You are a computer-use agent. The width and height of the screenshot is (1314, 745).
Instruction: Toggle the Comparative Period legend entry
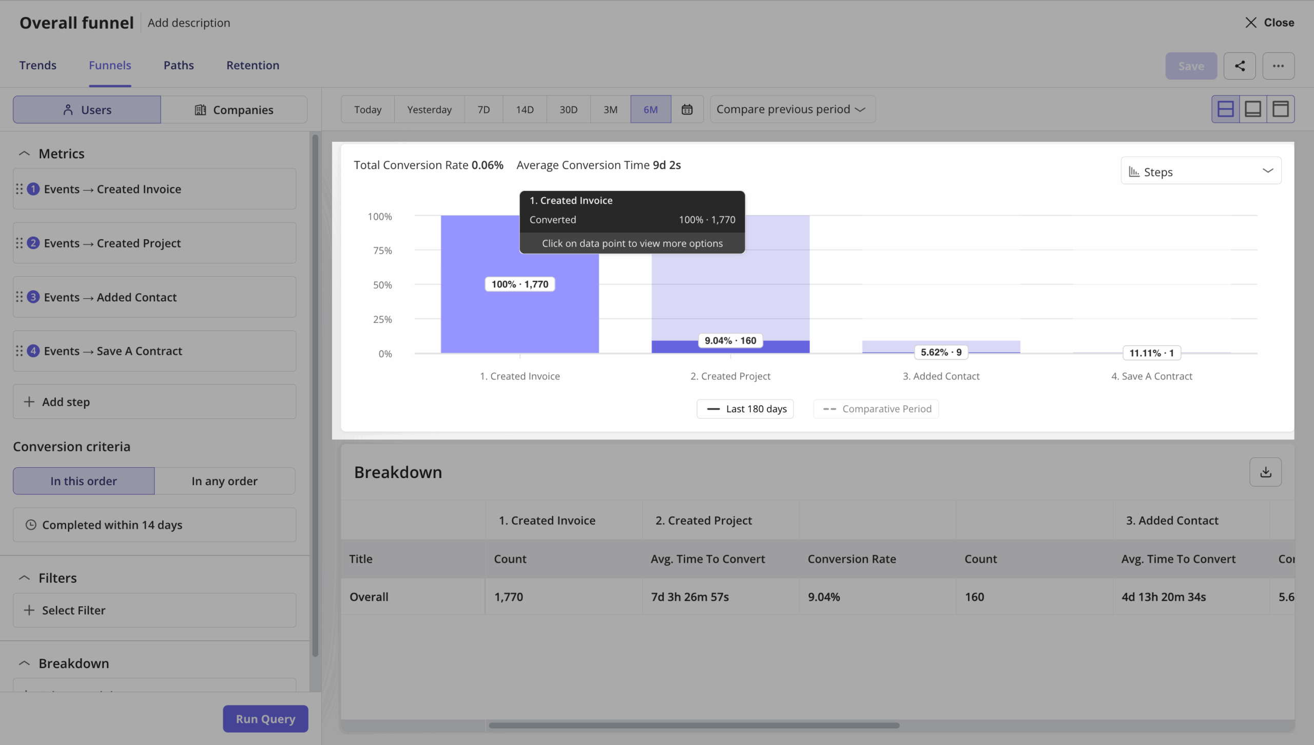(876, 408)
